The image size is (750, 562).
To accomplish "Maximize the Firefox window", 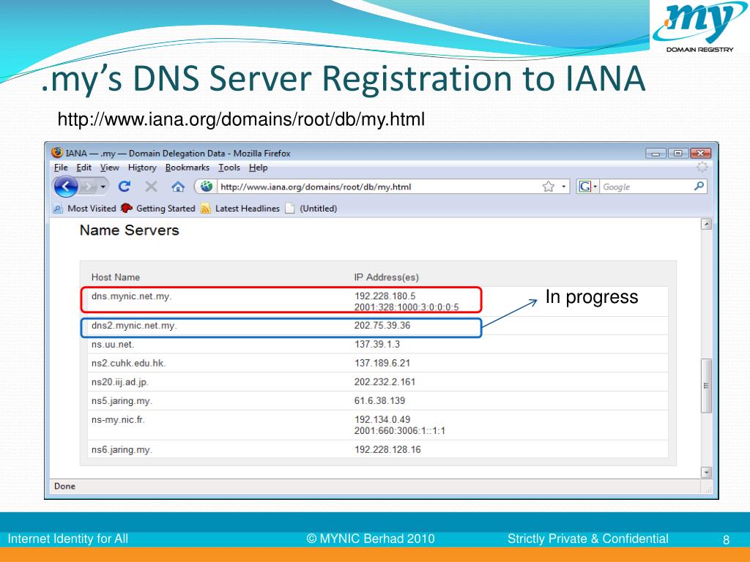I will (x=677, y=153).
